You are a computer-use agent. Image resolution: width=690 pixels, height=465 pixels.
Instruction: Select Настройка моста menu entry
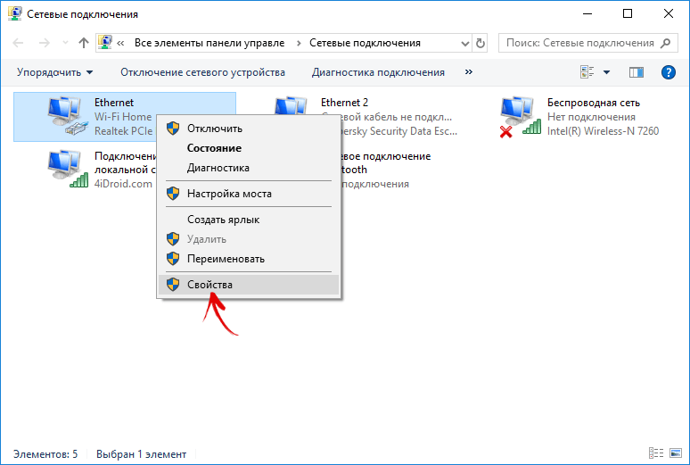[x=249, y=194]
